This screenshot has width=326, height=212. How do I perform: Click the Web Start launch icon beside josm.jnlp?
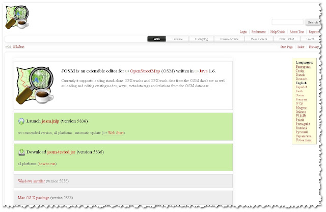[x=21, y=121]
